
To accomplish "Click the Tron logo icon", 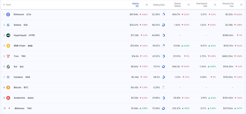I will pyautogui.click(x=8, y=56).
